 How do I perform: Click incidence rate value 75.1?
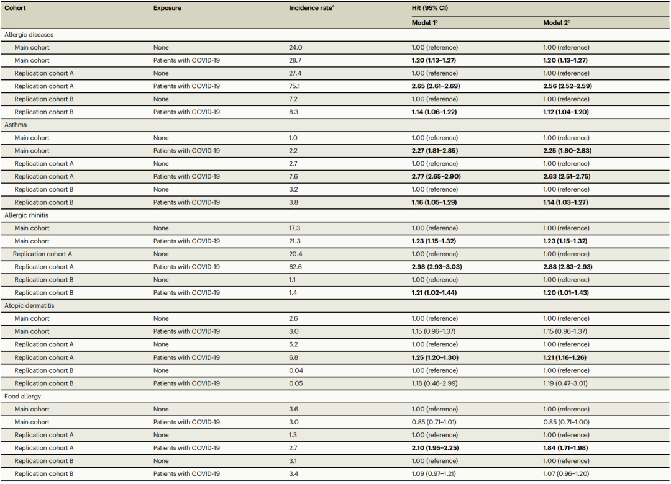[x=294, y=86]
